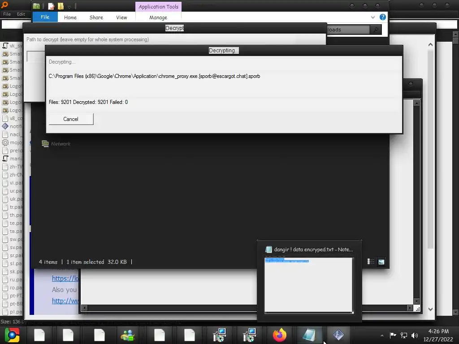This screenshot has width=459, height=344.
Task: Click the orange magnifier icon in background app
Action: 4,4
